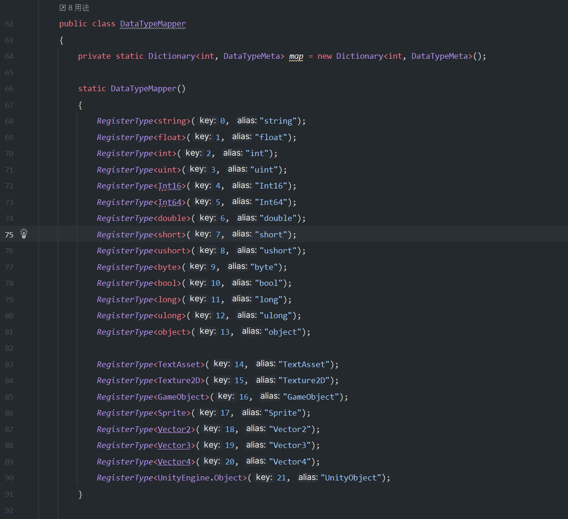
Task: Click the underlined Vector3 type on line 88
Action: [x=174, y=445]
